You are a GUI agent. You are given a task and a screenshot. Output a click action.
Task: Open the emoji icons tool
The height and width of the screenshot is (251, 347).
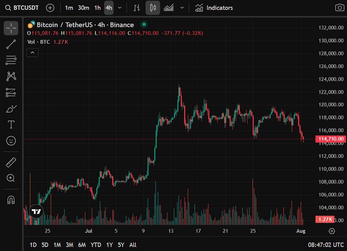pyautogui.click(x=11, y=141)
